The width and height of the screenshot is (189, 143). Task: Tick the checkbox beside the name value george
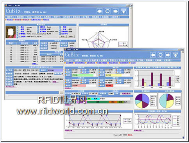coord(18,27)
